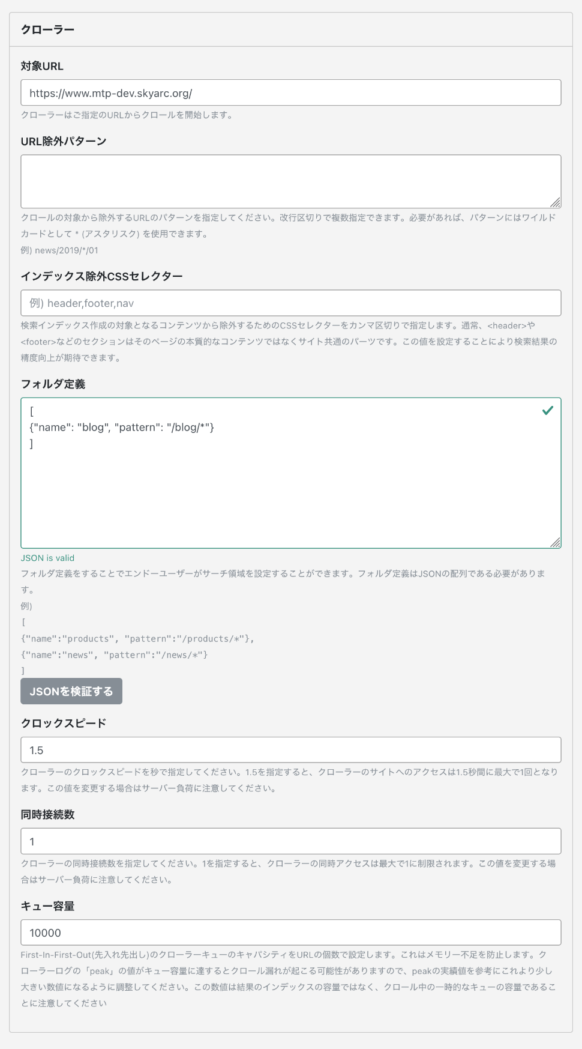
Task: Select the インデックス除外CSSセレクター input
Action: [290, 303]
